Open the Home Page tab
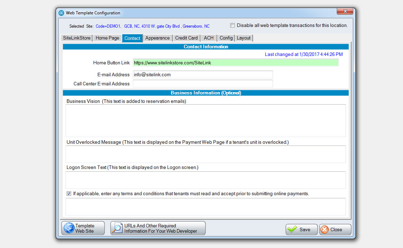 pos(107,38)
